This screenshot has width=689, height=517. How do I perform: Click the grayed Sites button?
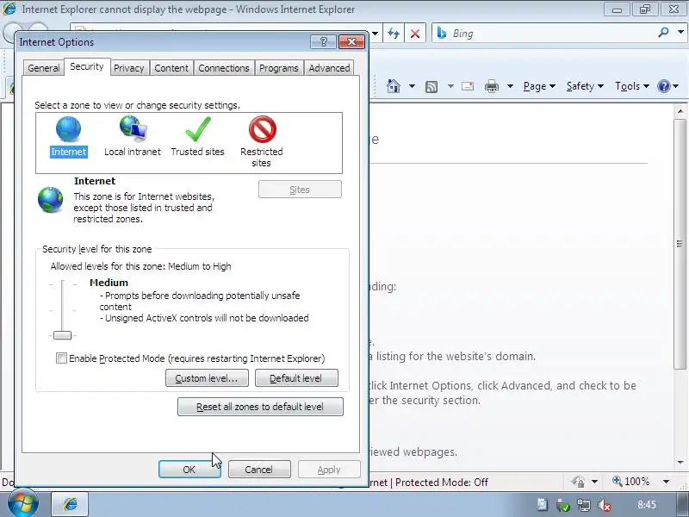tap(300, 190)
